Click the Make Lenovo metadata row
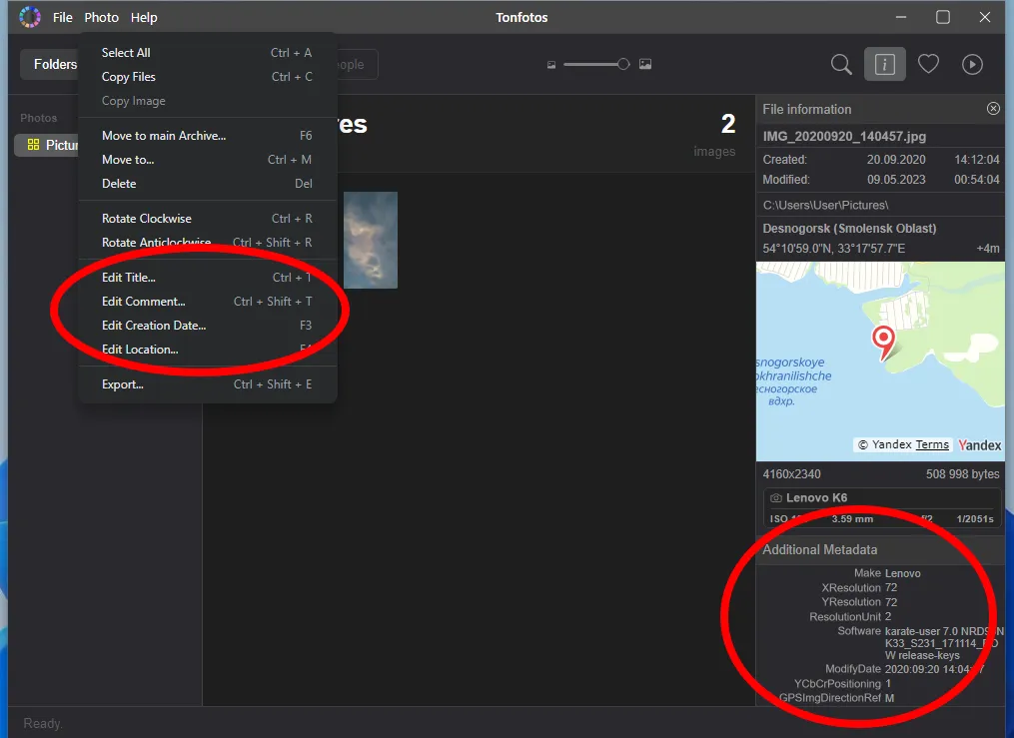Viewport: 1014px width, 738px height. point(886,573)
